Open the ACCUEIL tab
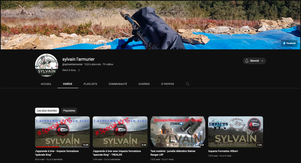The image size is (301, 163). click(x=46, y=84)
